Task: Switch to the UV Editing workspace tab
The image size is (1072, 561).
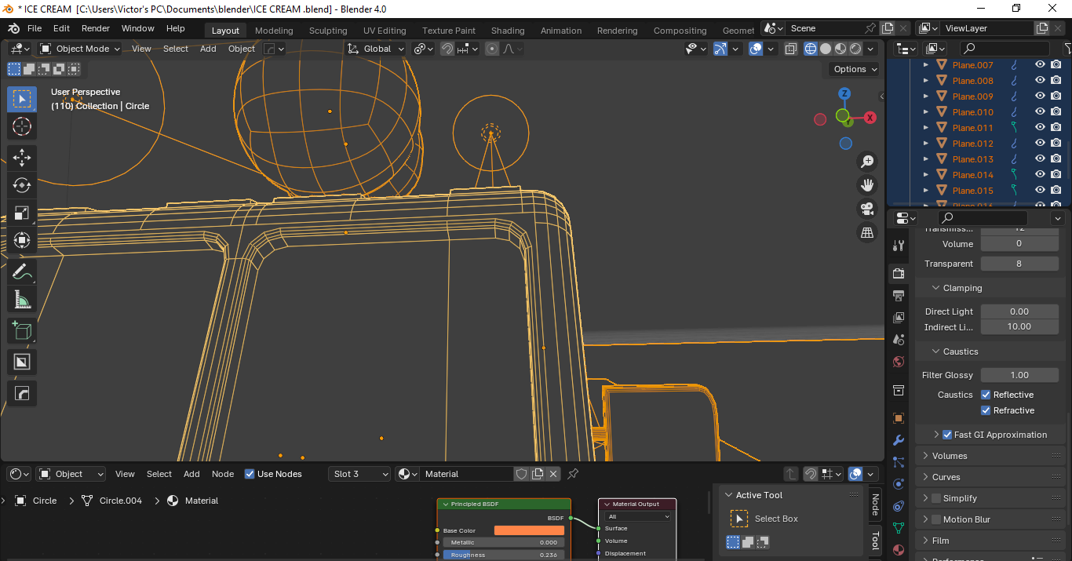Action: [385, 31]
